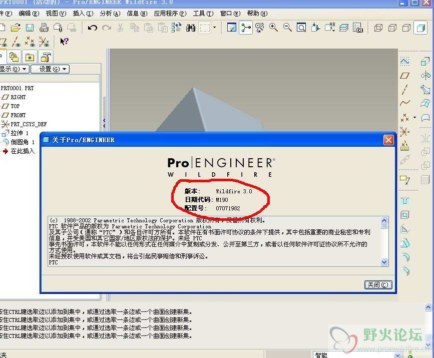The width and height of the screenshot is (434, 358).
Task: Switch to shaded display mode
Action: tap(420, 28)
